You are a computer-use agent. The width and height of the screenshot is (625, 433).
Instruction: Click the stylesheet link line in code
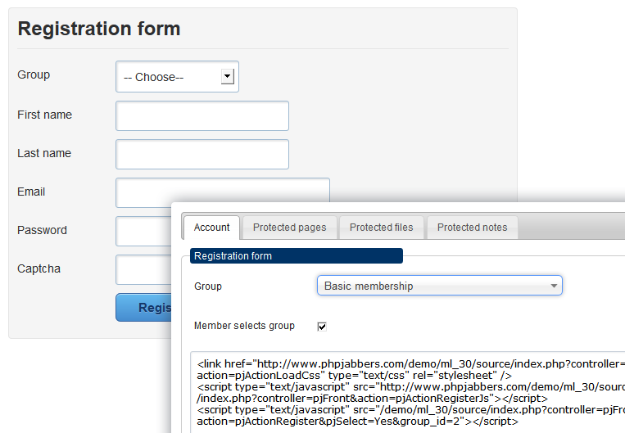410,369
